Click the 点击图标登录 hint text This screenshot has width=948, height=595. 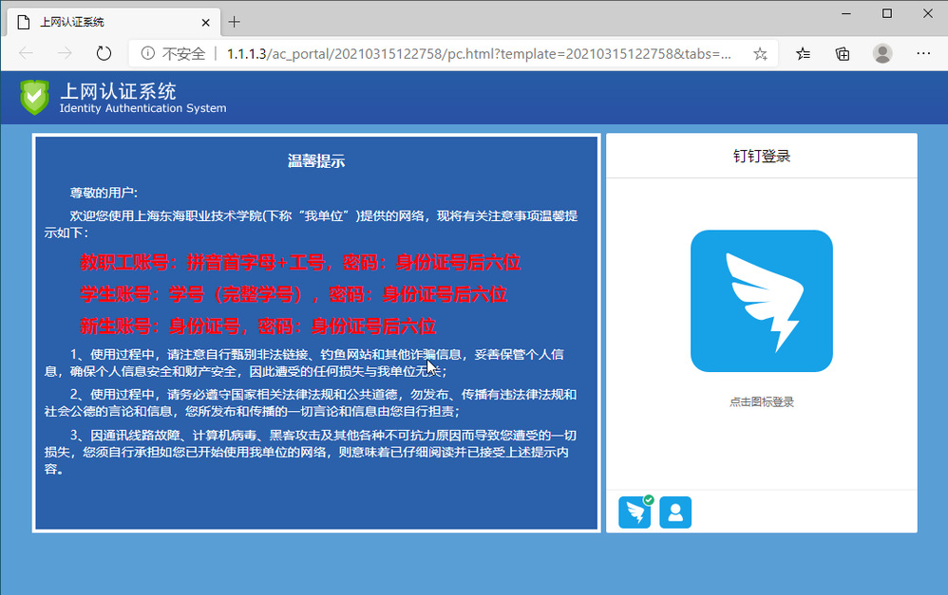tap(761, 402)
